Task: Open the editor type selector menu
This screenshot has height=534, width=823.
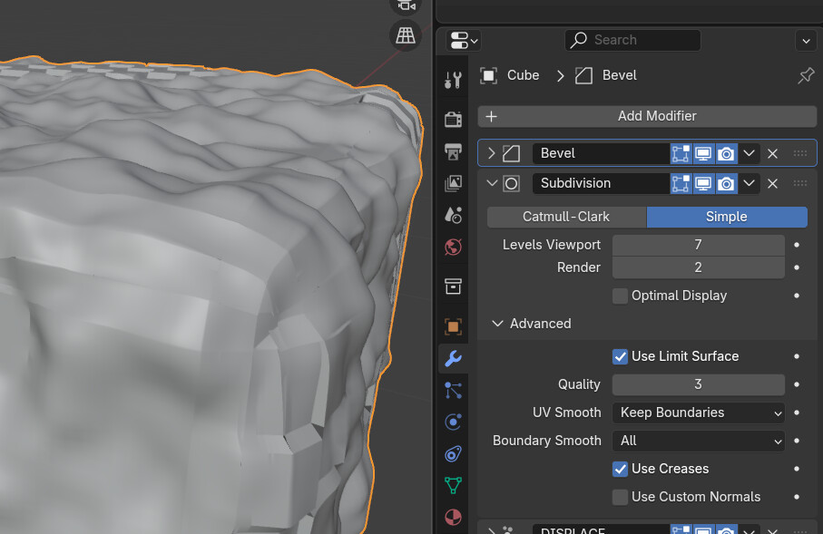Action: pos(464,41)
